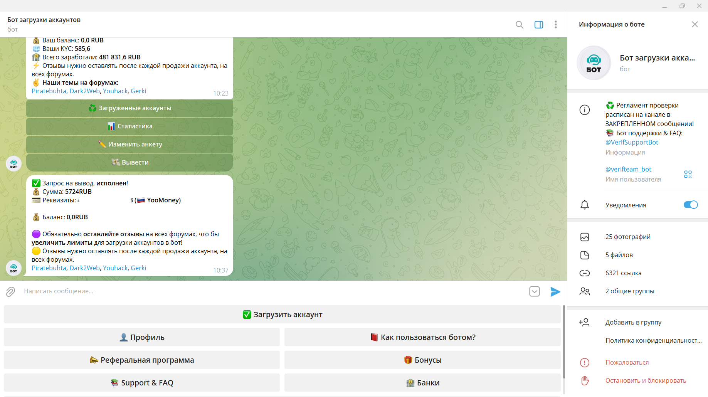Image resolution: width=708 pixels, height=397 pixels.
Task: Click the Withdraw inline button
Action: point(129,162)
